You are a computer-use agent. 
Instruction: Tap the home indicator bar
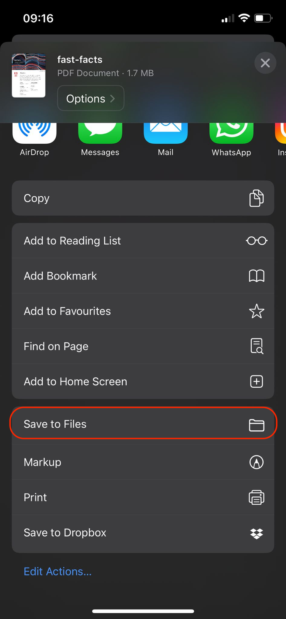(143, 611)
